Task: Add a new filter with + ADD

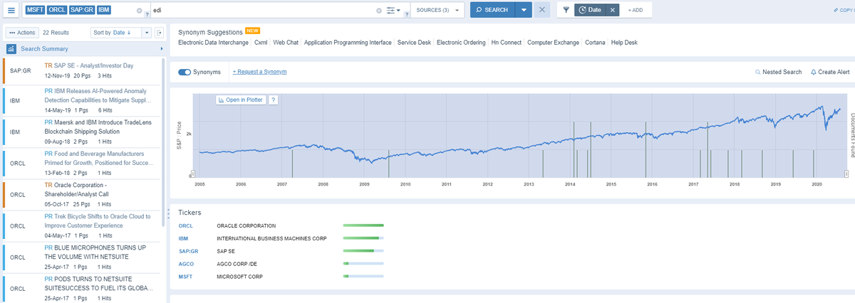Action: coord(635,10)
